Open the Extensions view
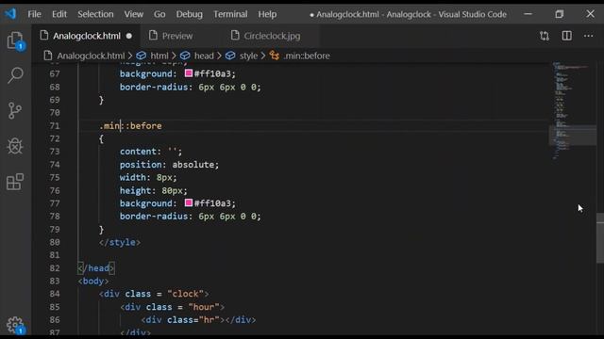 click(15, 182)
